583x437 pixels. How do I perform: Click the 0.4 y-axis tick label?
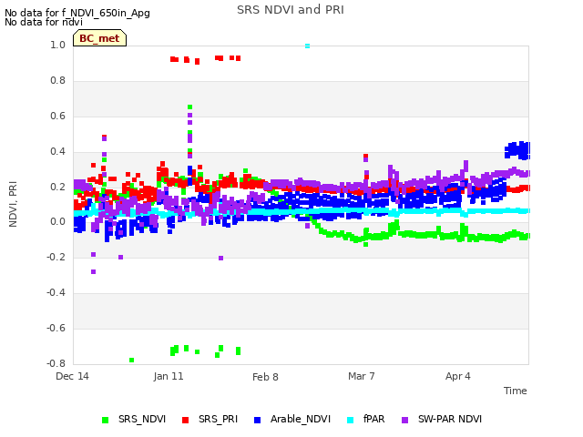point(57,151)
